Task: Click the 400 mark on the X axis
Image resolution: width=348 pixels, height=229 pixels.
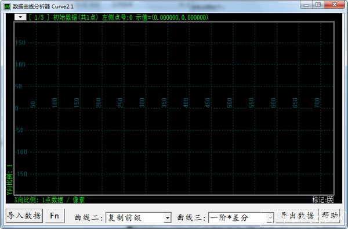Action: pos(186,103)
